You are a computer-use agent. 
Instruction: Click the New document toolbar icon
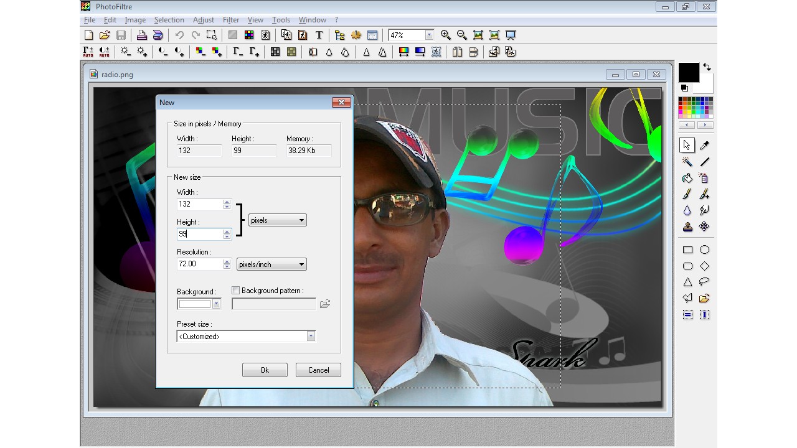pyautogui.click(x=88, y=35)
